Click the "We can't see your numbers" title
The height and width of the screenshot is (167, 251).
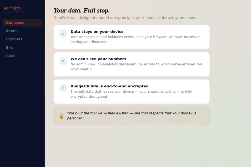point(98,59)
